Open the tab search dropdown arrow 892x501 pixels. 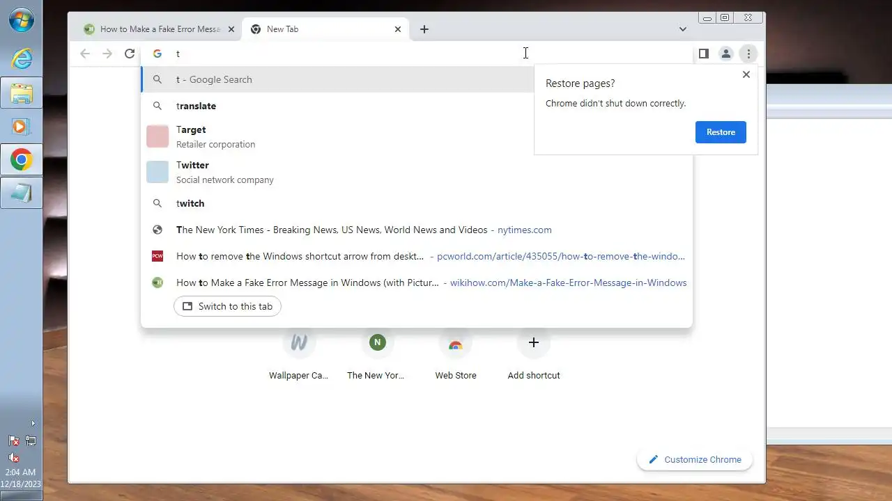coord(683,29)
